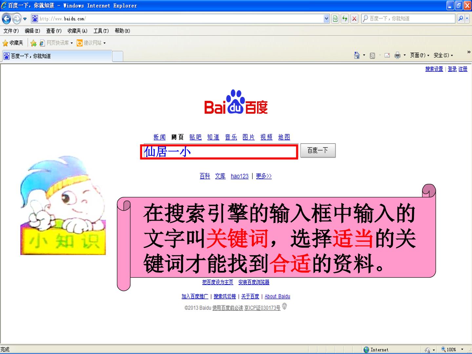This screenshot has height=354, width=472.
Task: Open the 收藏夹(A) menu
Action: click(77, 31)
